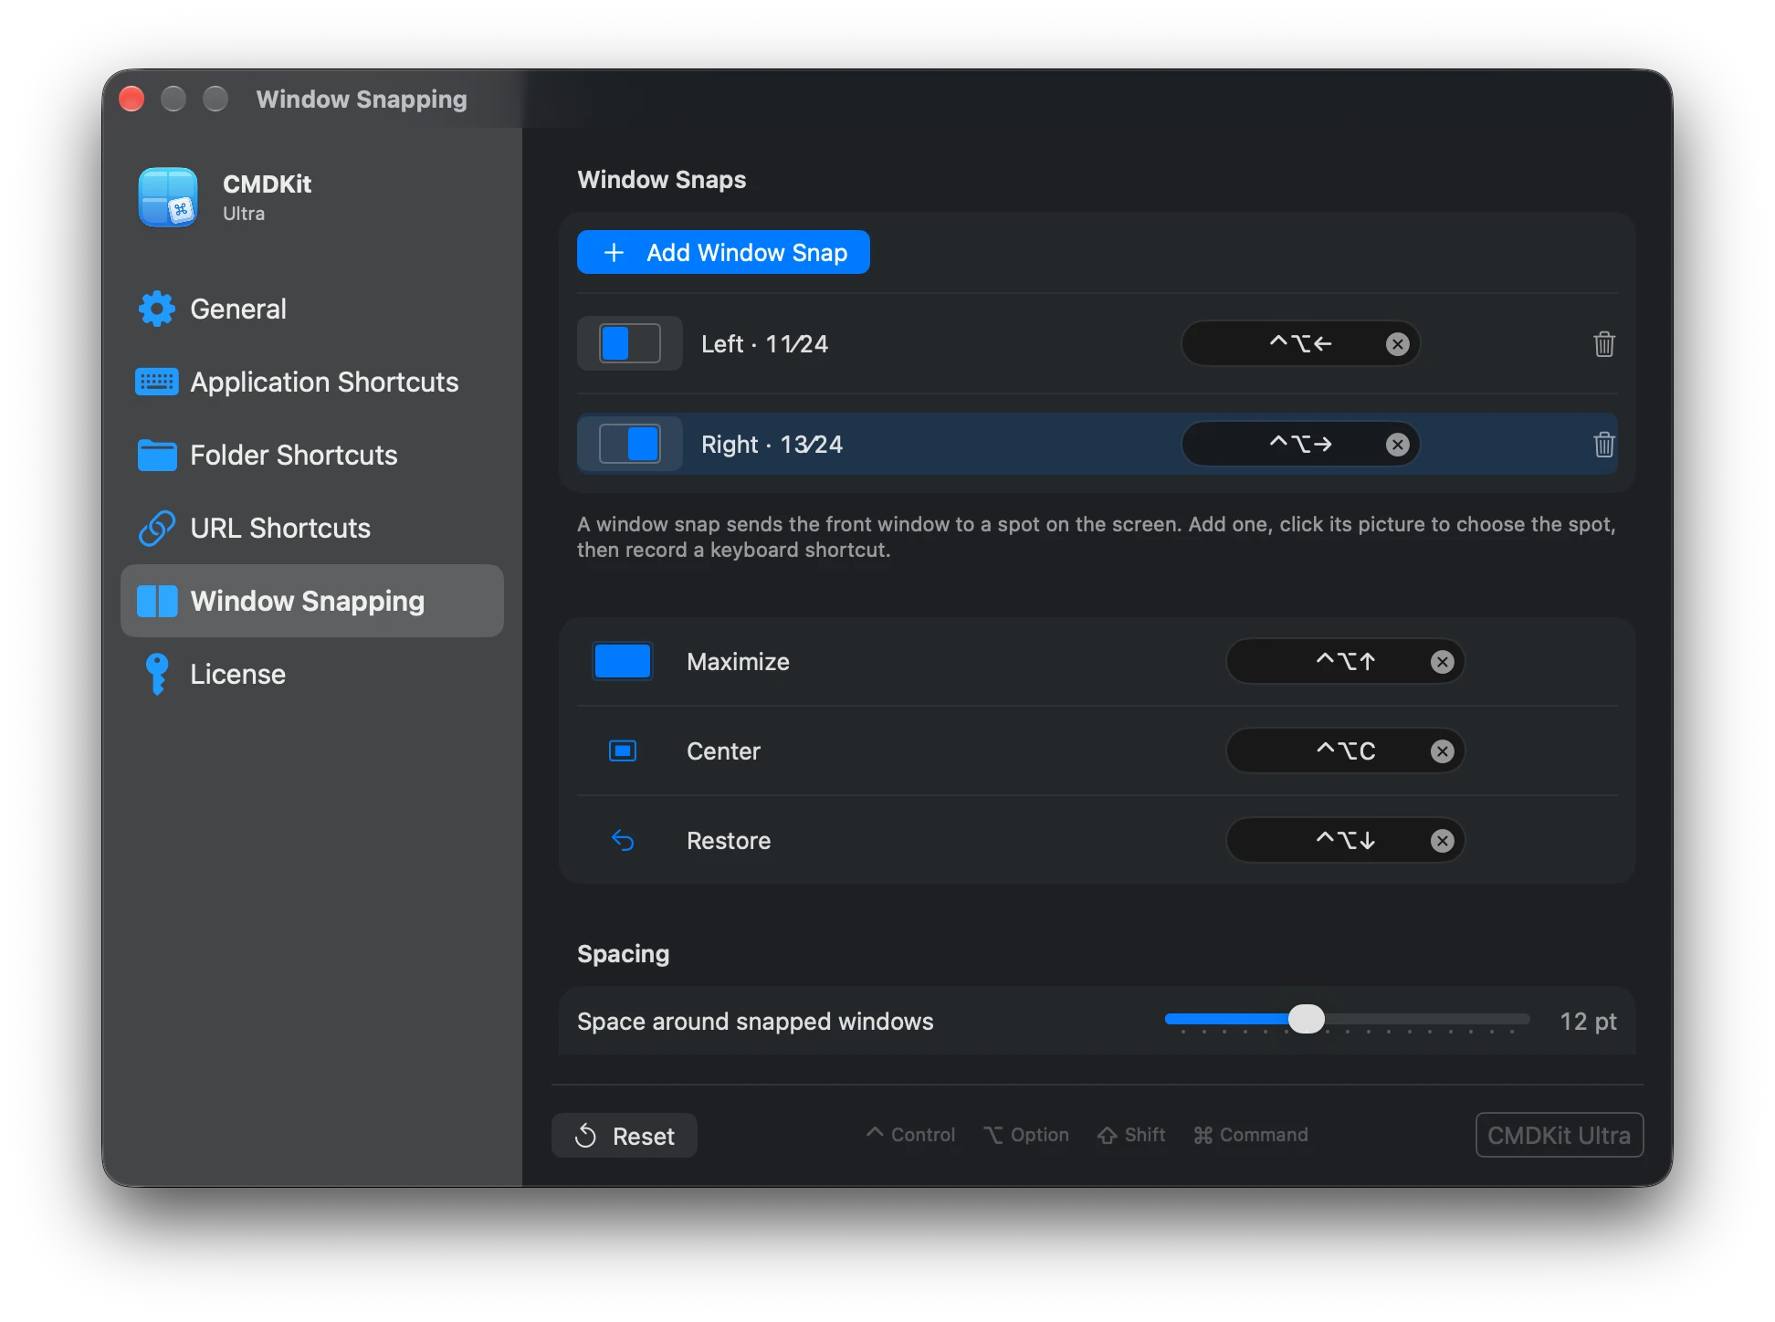Click the Center window icon

click(x=623, y=750)
